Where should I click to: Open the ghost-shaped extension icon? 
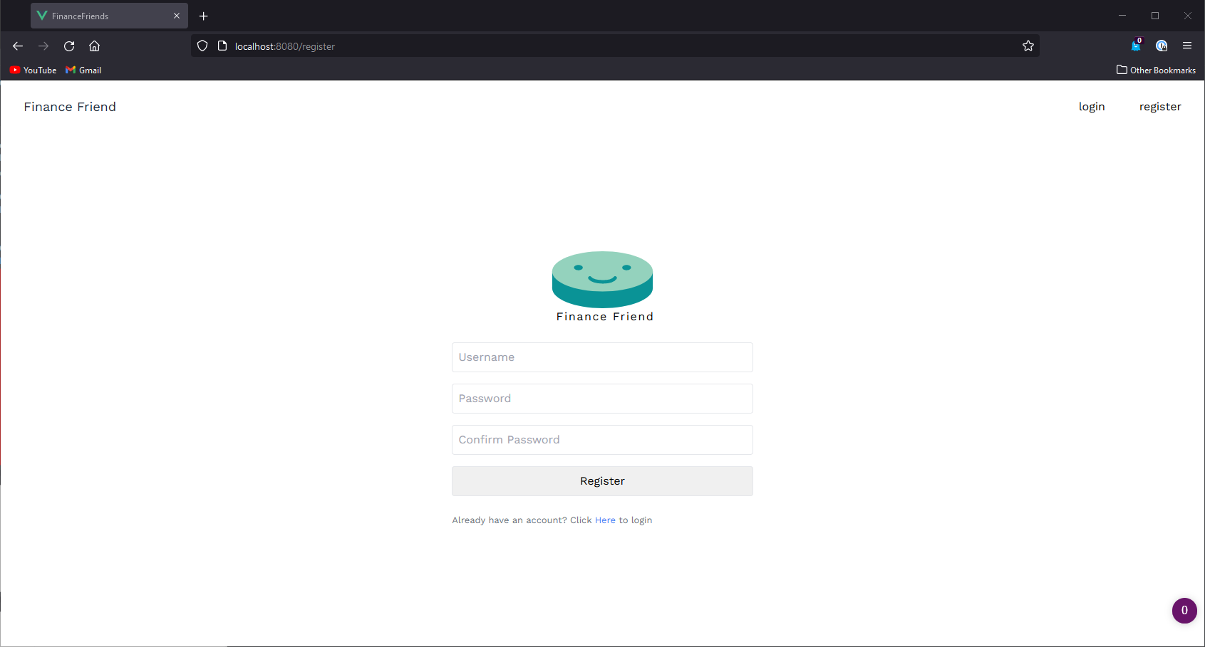(1136, 47)
